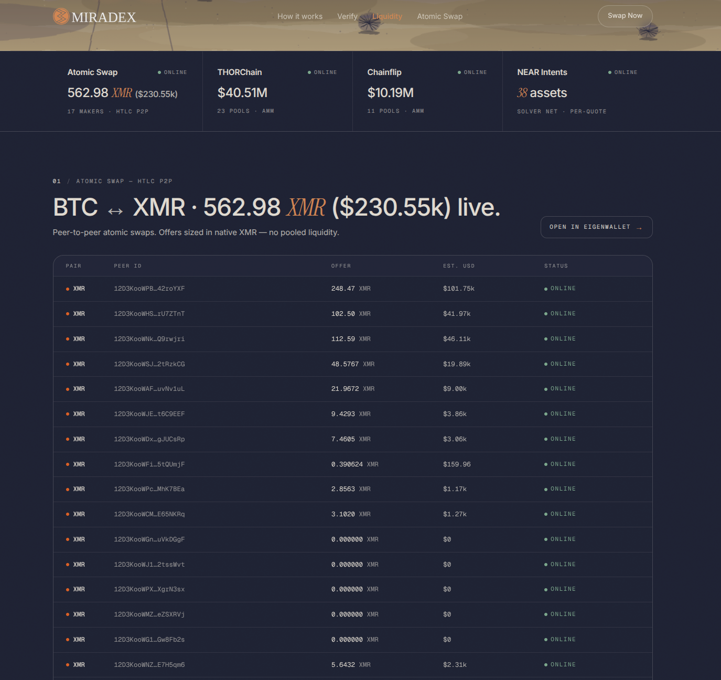Screen dimensions: 721x680
Task: Click the PEER ID column header
Action: coord(128,266)
